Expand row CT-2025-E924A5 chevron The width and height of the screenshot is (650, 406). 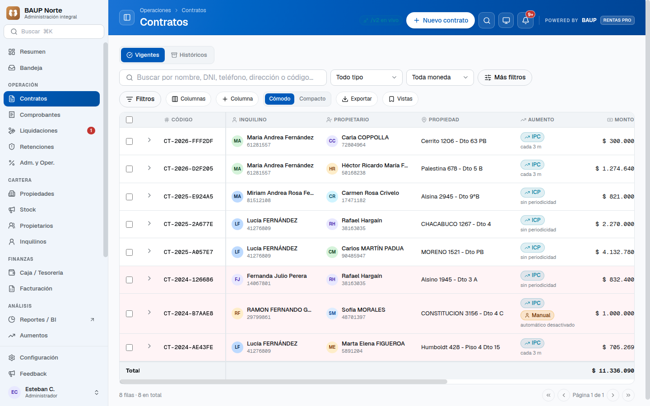point(149,196)
